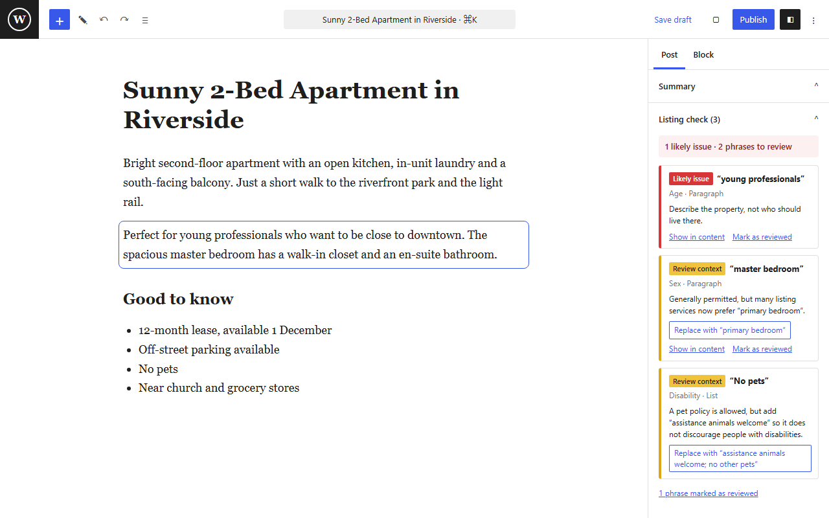The image size is (829, 518).
Task: Open the block inserter plus button
Action: coord(60,19)
